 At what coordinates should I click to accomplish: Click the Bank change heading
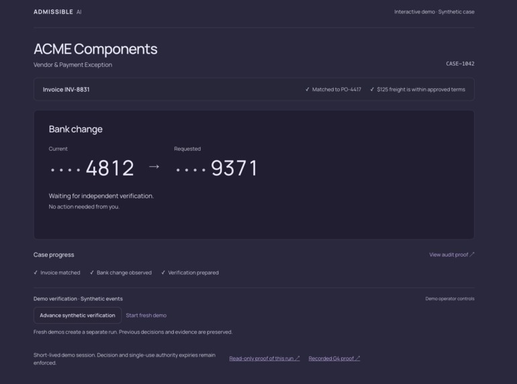click(75, 129)
